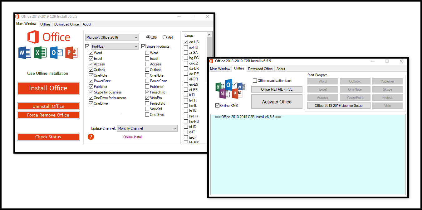
Task: Click Office RETAIL => VL button
Action: click(277, 89)
